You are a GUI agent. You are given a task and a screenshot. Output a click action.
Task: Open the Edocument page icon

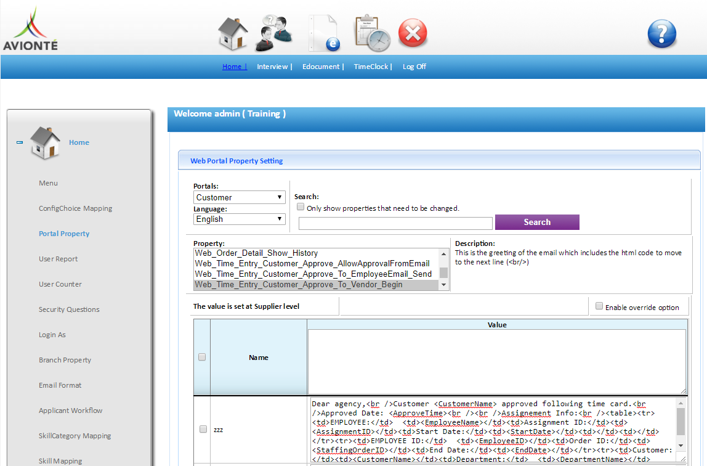324,33
